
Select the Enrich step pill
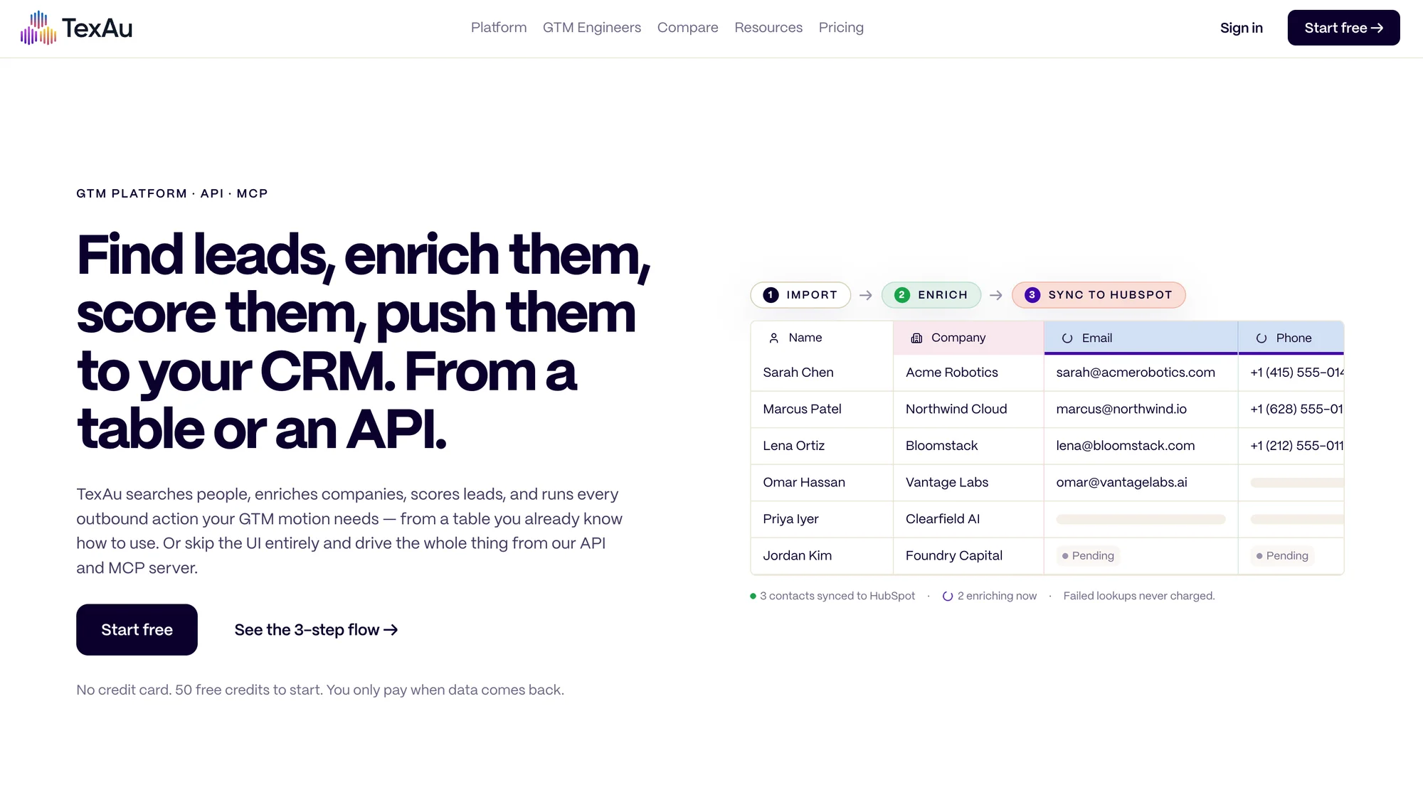pyautogui.click(x=931, y=295)
